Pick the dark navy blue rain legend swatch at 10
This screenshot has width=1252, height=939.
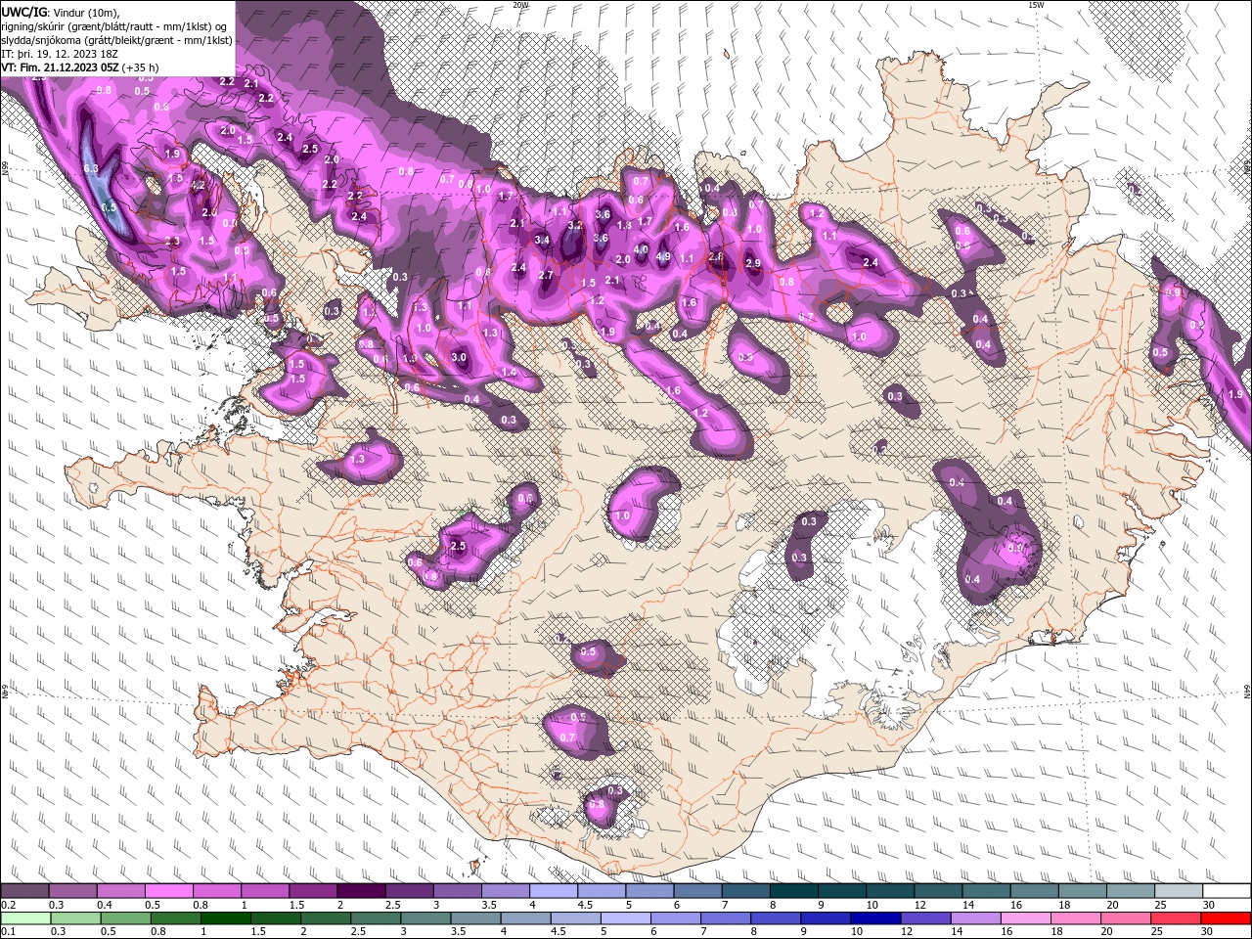click(x=873, y=917)
